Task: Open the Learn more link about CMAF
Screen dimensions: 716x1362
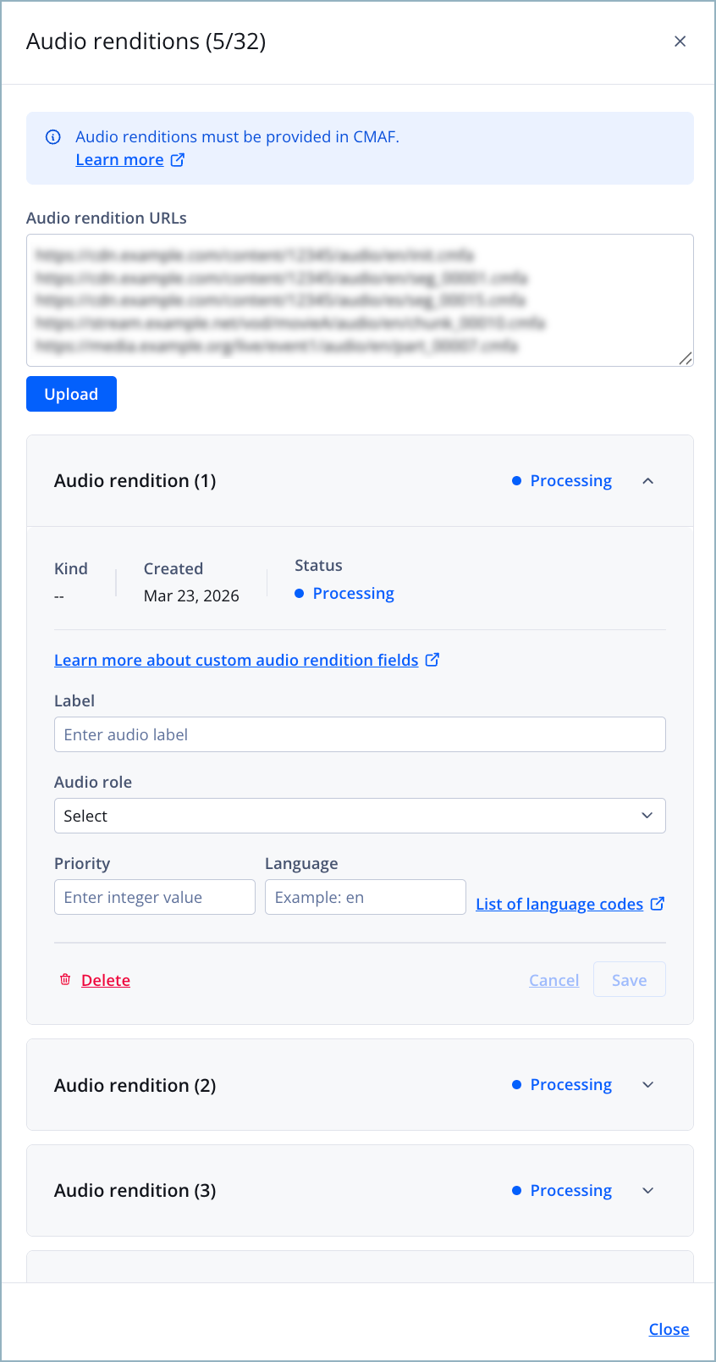Action: tap(119, 160)
